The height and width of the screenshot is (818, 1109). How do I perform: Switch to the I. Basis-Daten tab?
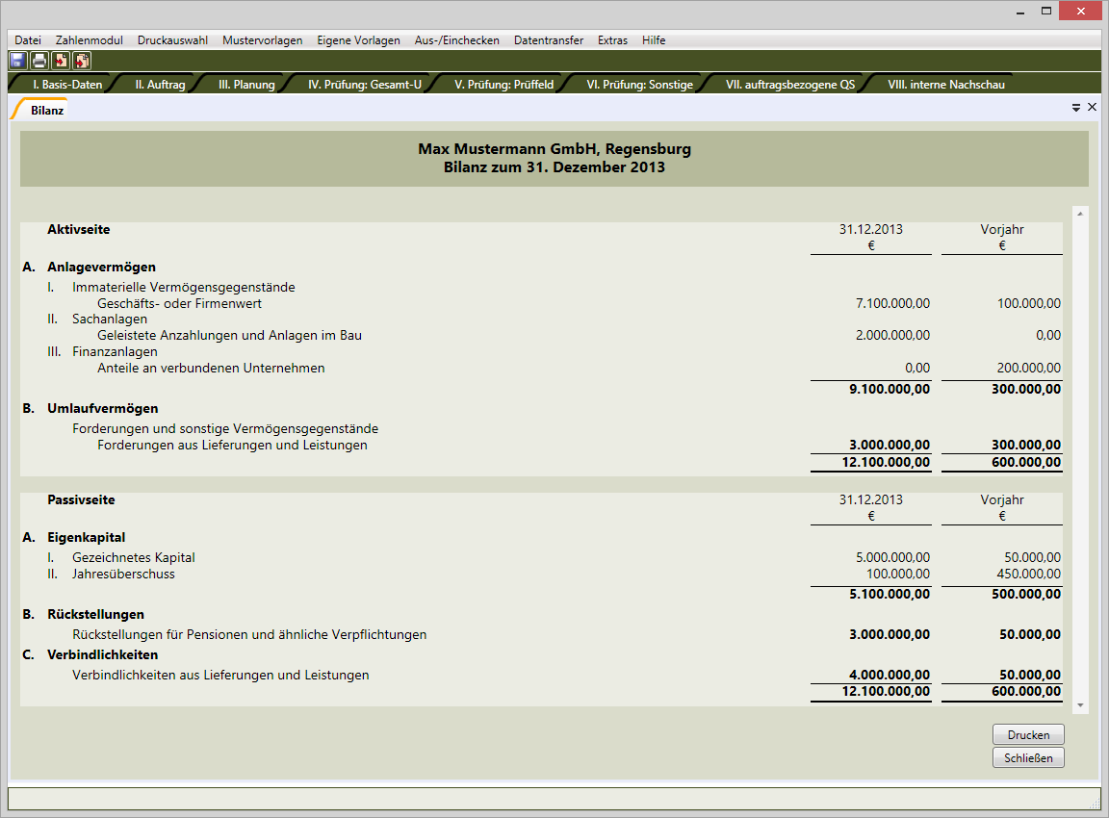click(67, 85)
